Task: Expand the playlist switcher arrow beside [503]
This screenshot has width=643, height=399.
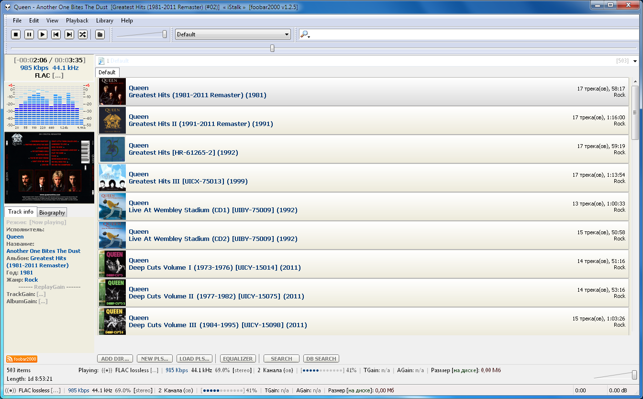Action: 635,61
